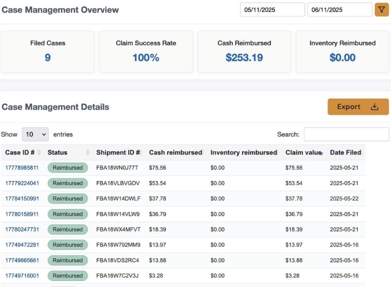
Task: Click Reimbursed badge for case 17749472281
Action: tap(68, 245)
